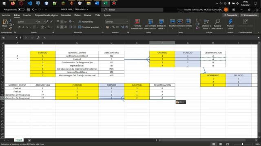Increase decimal places icon
This screenshot has height=146, width=261.
click(122, 27)
